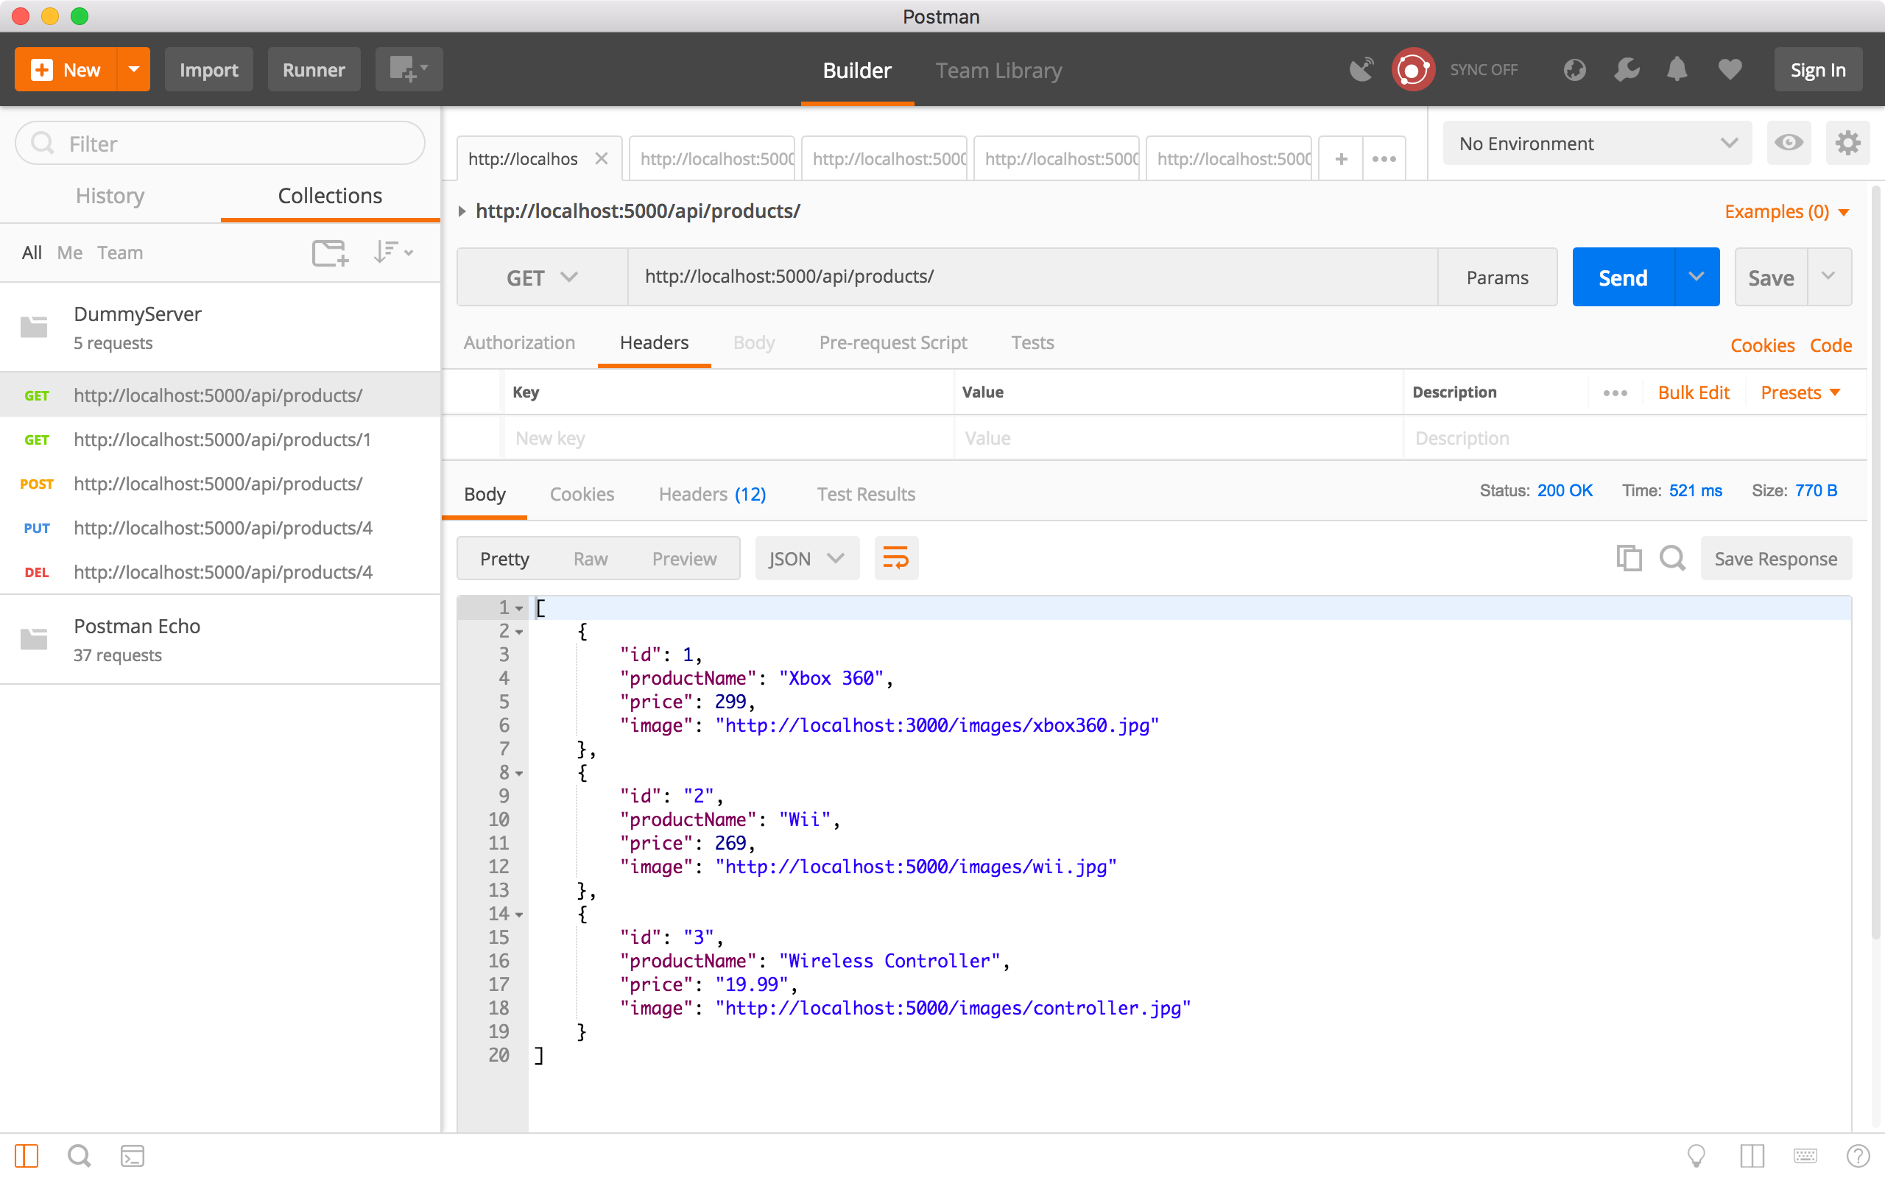Image resolution: width=1885 pixels, height=1178 pixels.
Task: Open the Examples (0) dropdown
Action: point(1786,212)
